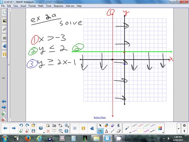189x142 pixels.
Task: Move the sidebar to the other side
Action: tap(4, 78)
